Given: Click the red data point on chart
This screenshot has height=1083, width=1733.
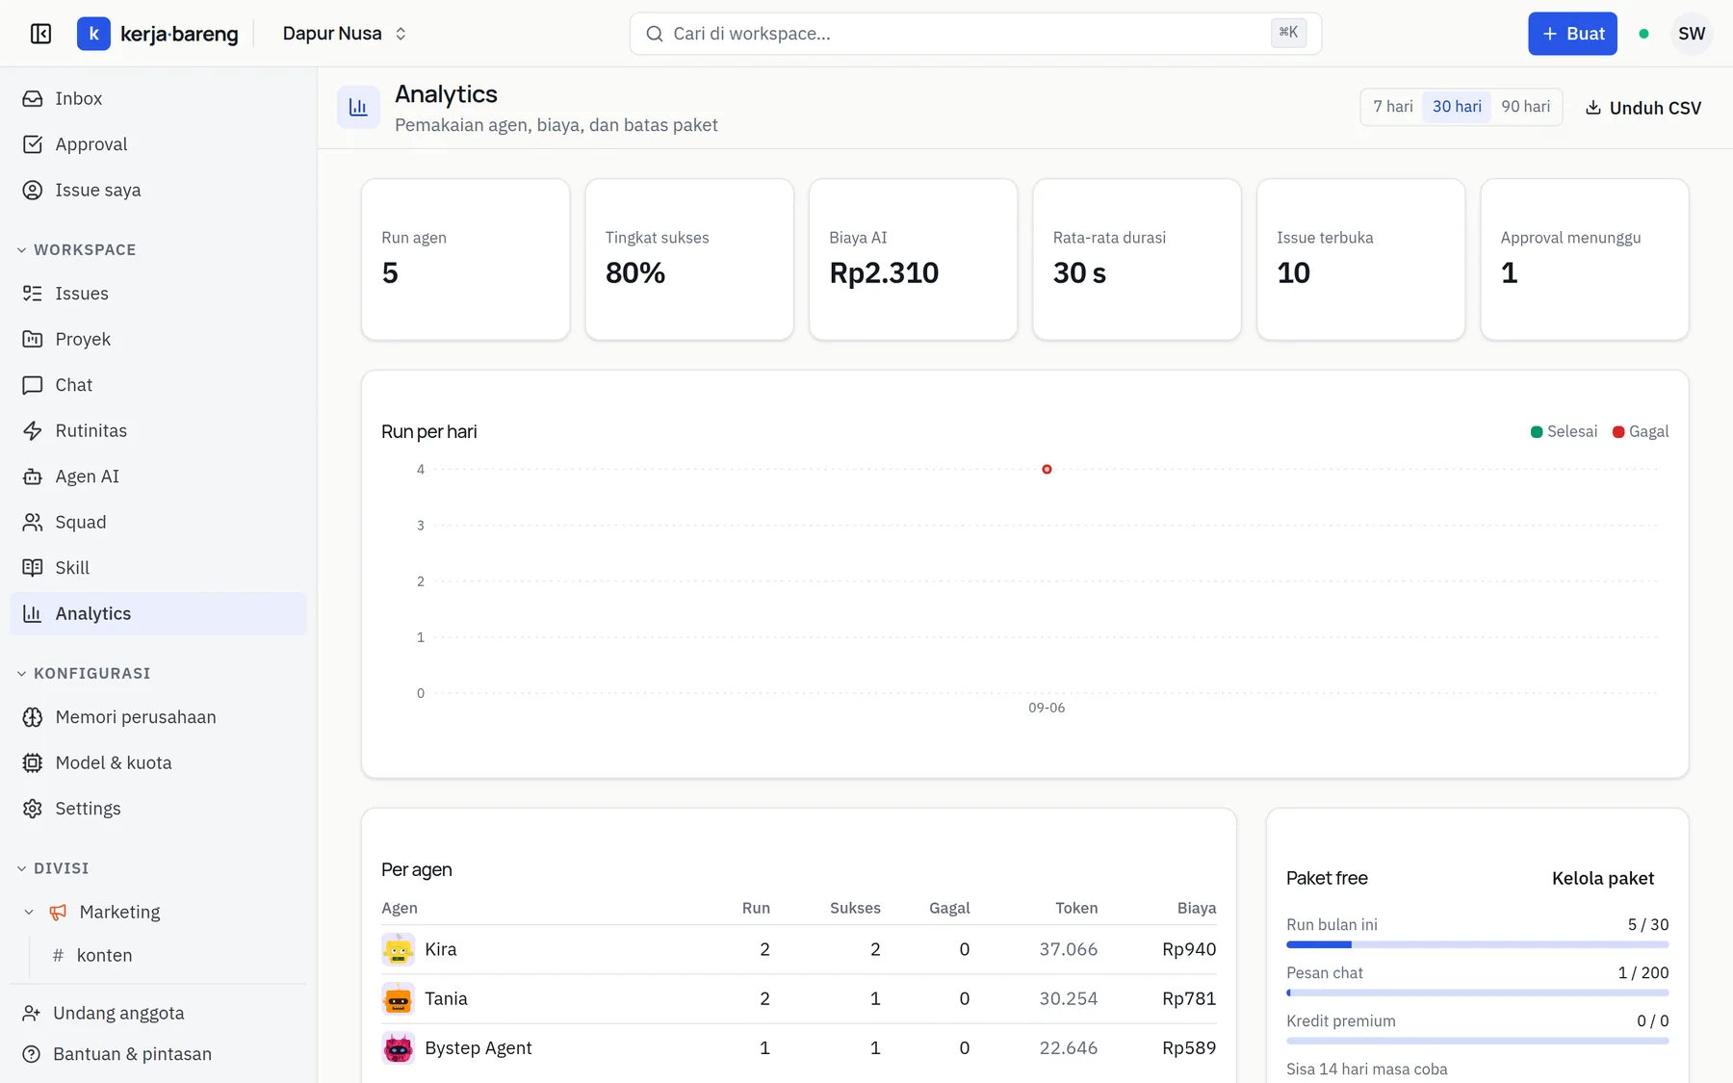Looking at the screenshot, I should 1047,470.
